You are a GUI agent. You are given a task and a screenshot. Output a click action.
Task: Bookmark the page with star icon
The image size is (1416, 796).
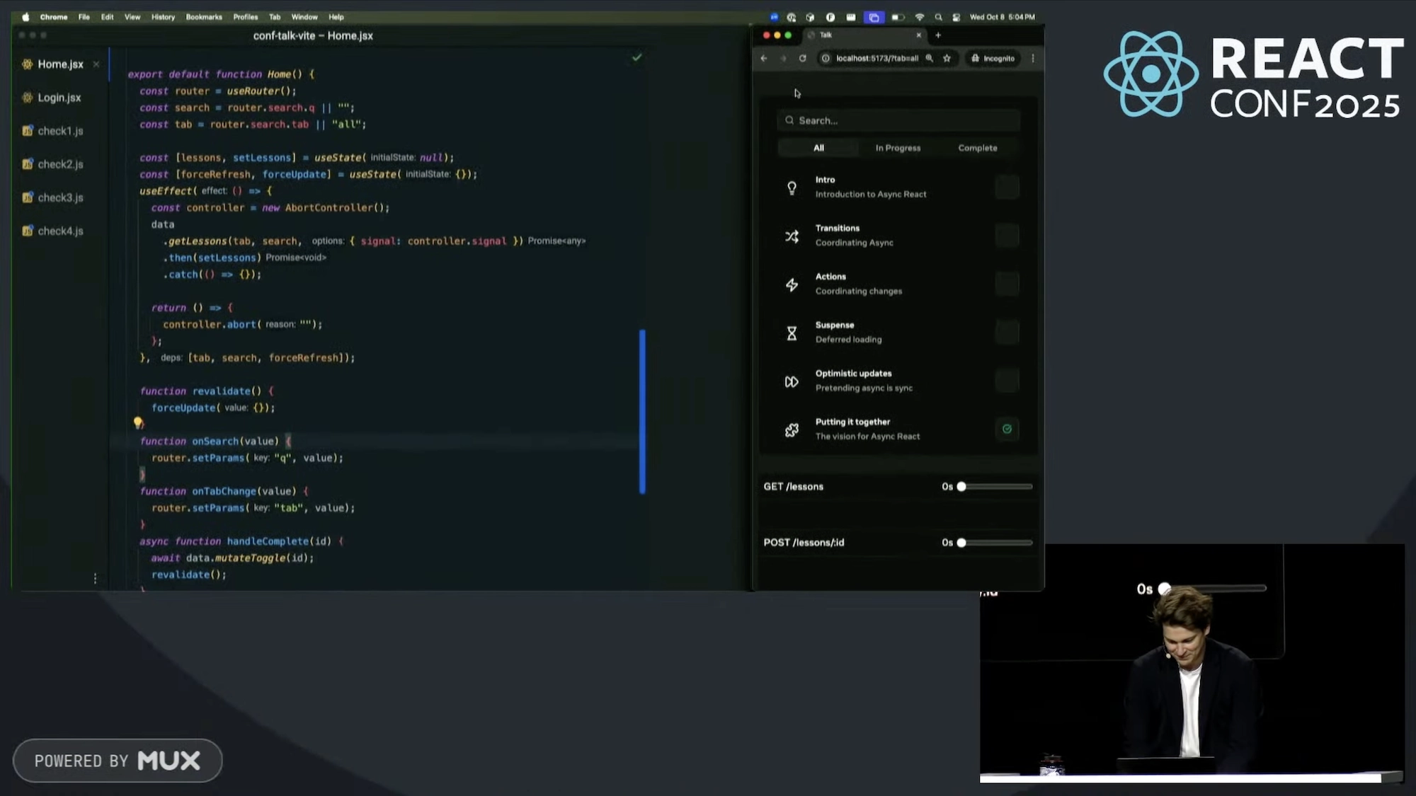[x=947, y=59]
